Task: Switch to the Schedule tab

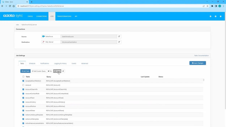Action: coord(32,64)
